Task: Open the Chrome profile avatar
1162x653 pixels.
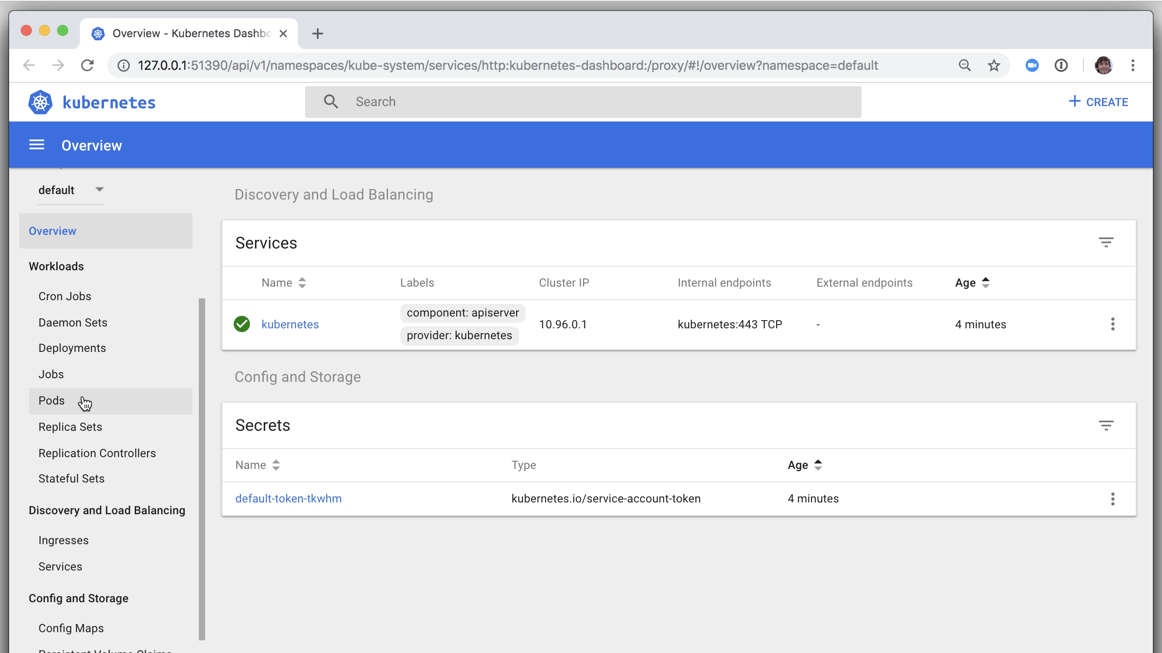Action: pos(1103,65)
